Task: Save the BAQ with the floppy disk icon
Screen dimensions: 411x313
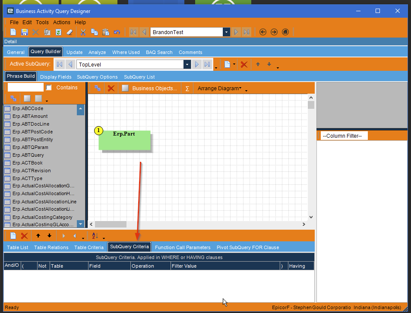Action: 24,32
